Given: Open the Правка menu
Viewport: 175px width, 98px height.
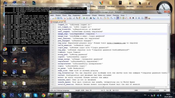Looking at the screenshot, I should (58, 15).
